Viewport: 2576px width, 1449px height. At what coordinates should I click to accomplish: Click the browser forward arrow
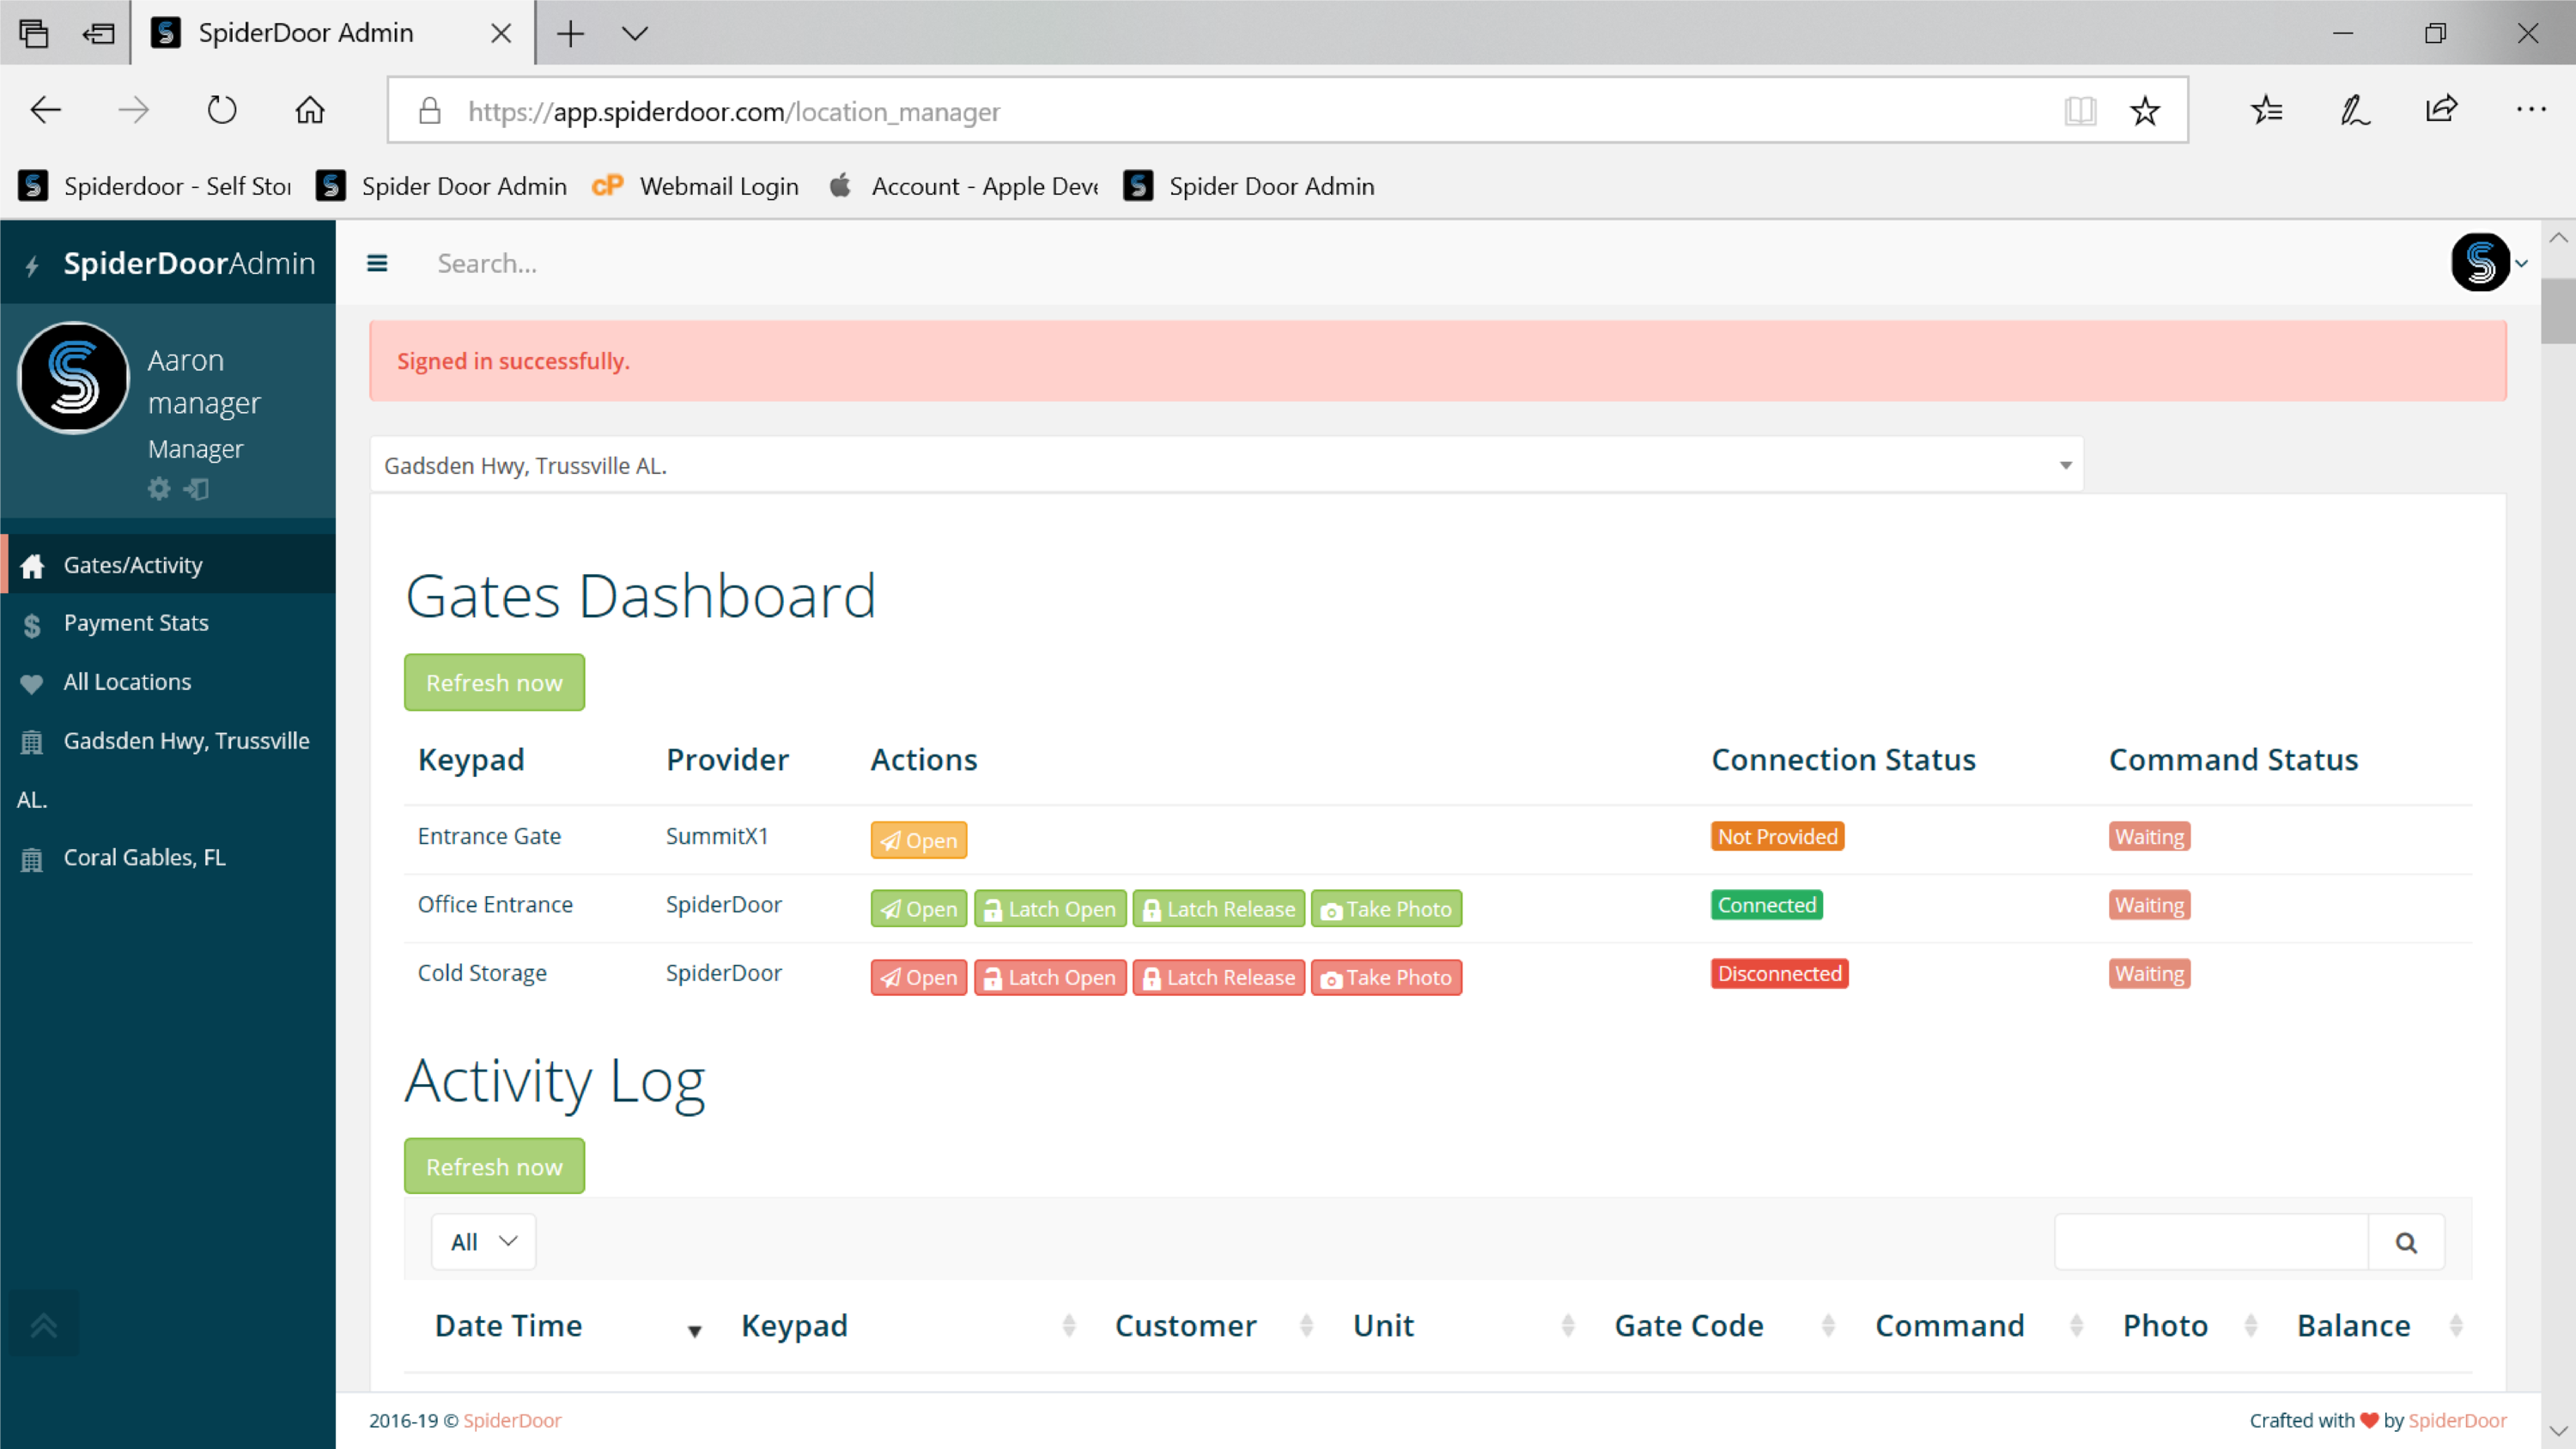[133, 110]
